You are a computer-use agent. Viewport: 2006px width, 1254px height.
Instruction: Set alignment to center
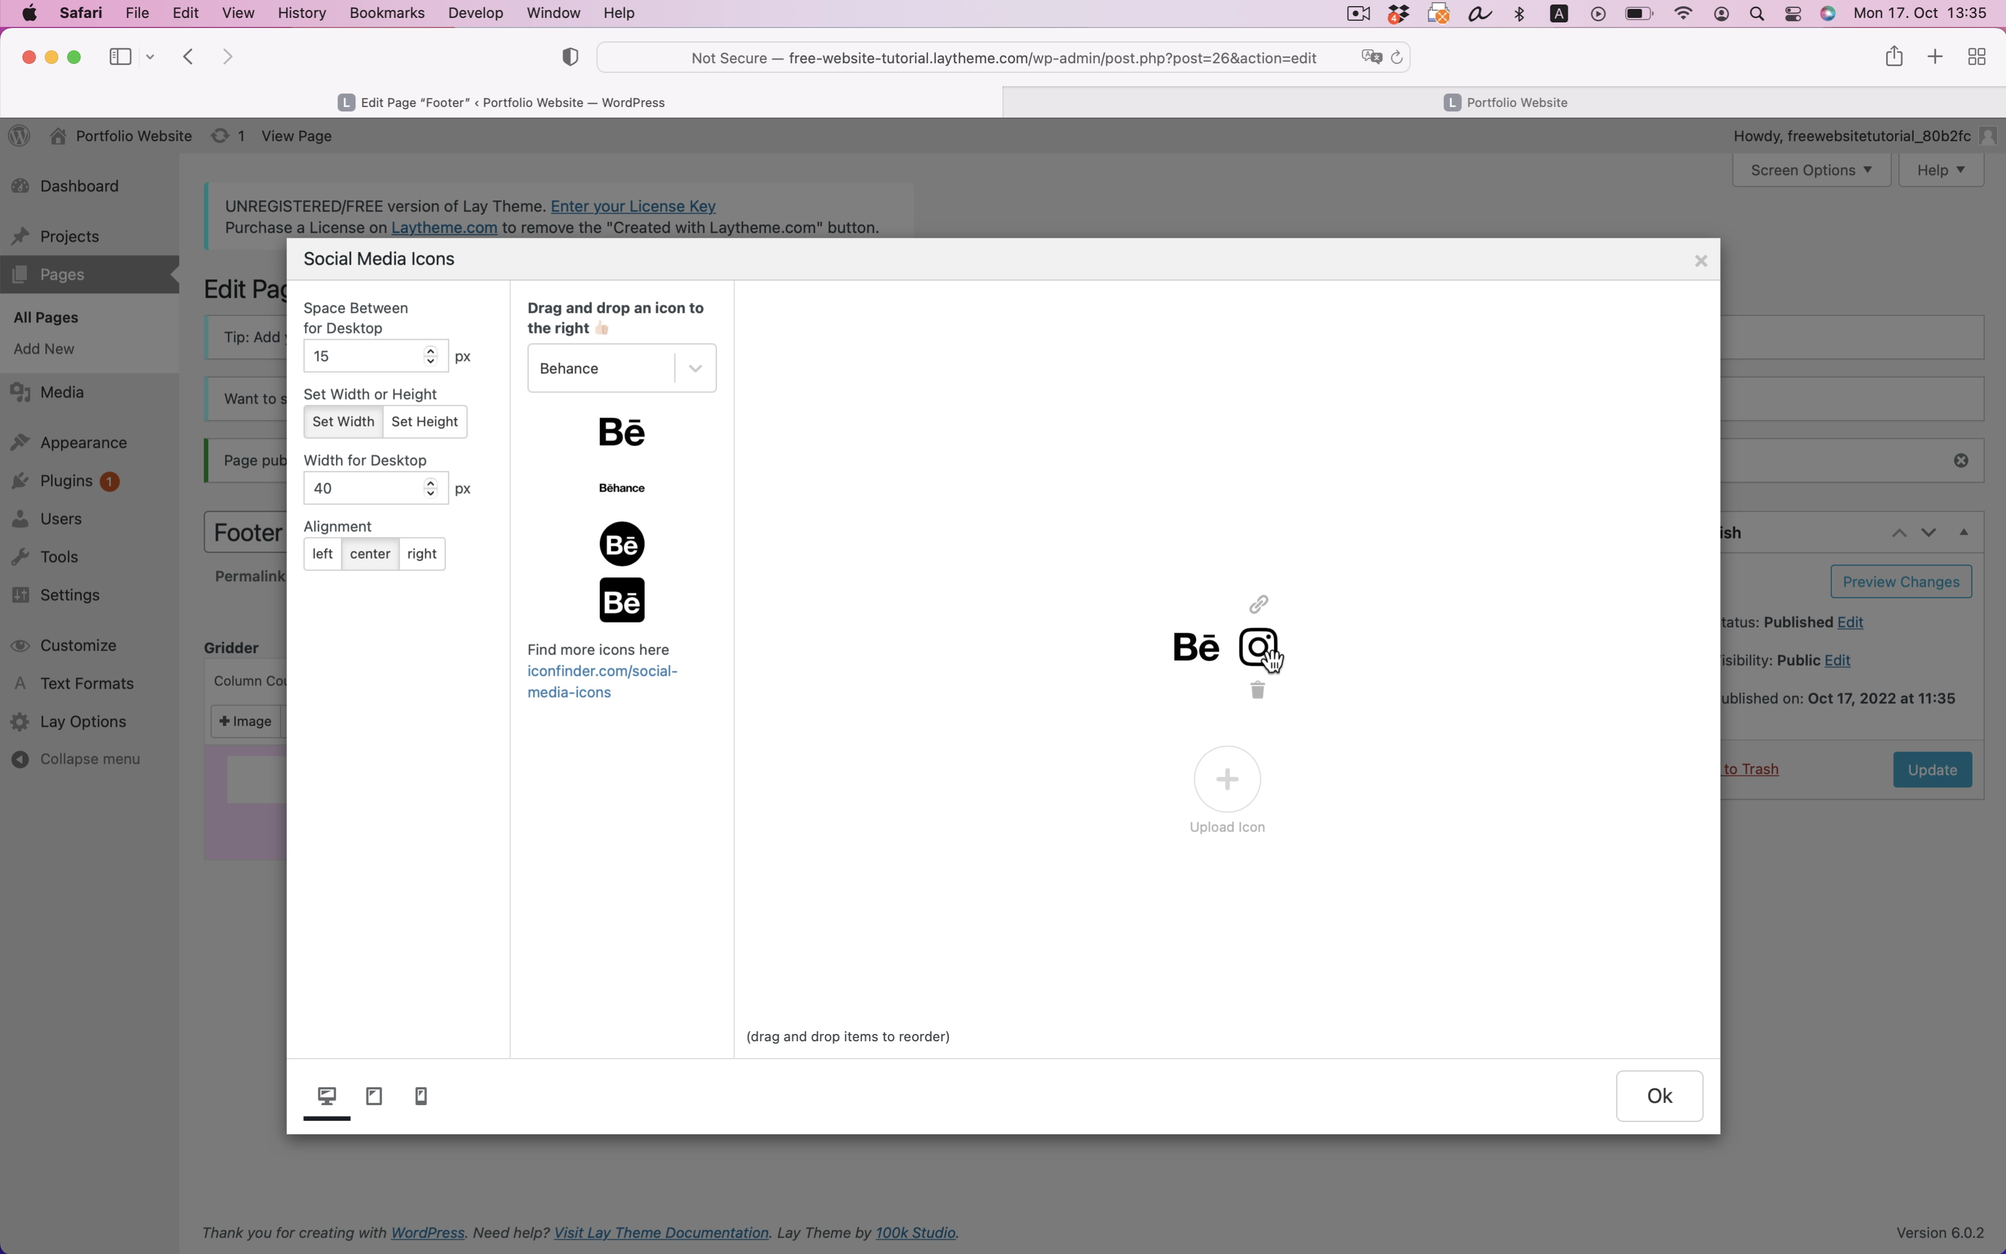click(x=370, y=554)
